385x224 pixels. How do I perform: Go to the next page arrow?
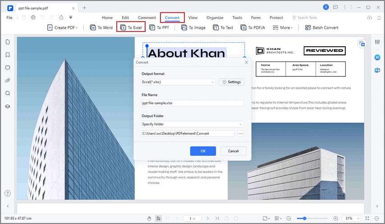point(208,218)
